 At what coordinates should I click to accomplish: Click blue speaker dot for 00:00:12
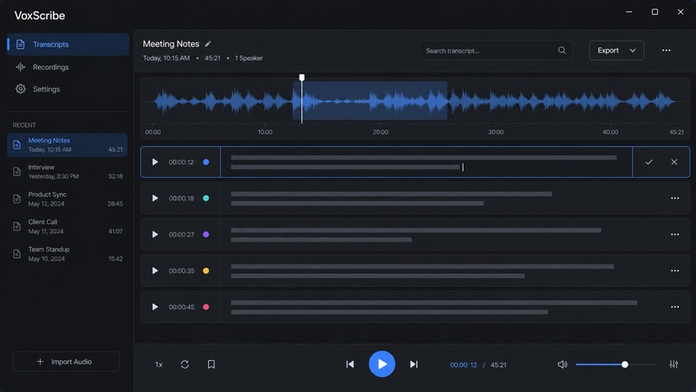206,162
